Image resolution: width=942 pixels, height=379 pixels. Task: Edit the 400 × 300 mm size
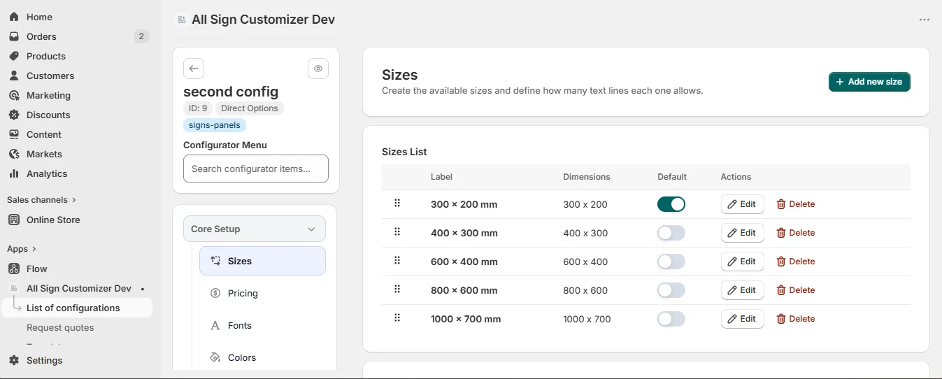(742, 233)
